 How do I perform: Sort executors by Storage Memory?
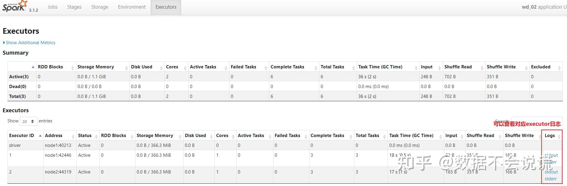pyautogui.click(x=155, y=136)
